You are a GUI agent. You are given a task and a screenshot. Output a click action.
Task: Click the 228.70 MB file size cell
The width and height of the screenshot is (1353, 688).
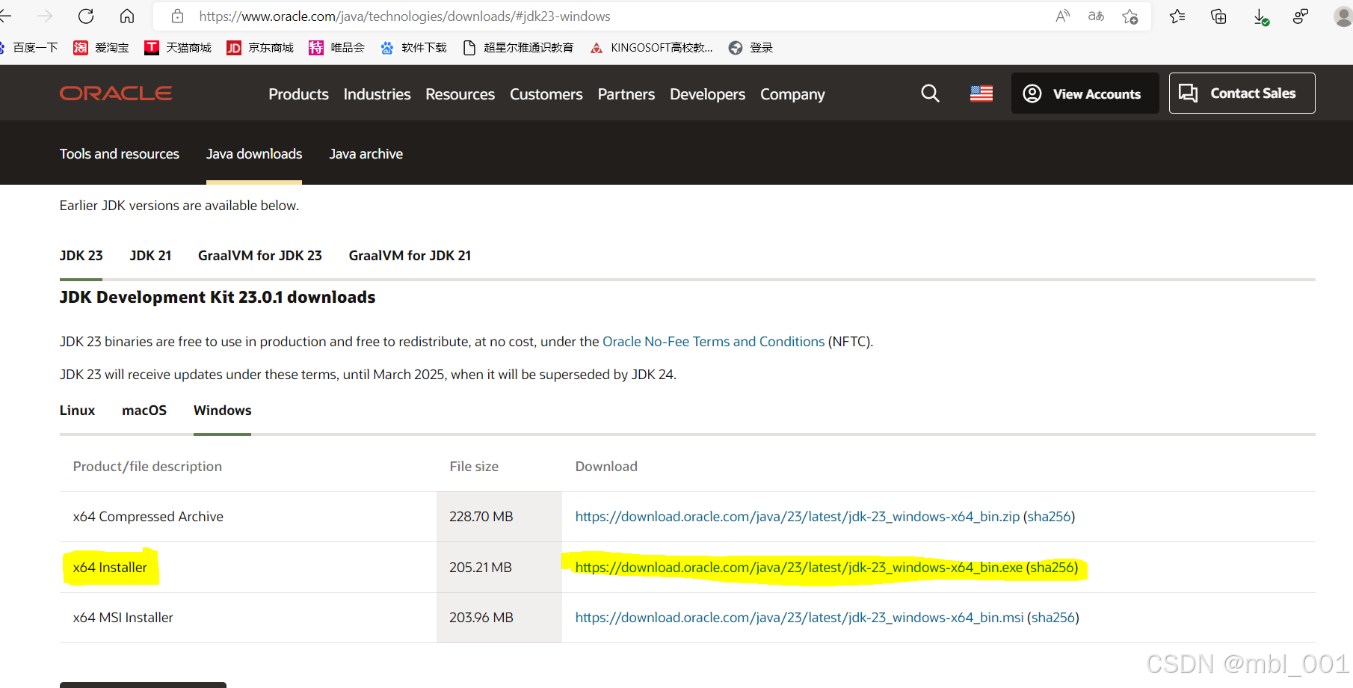tap(499, 517)
